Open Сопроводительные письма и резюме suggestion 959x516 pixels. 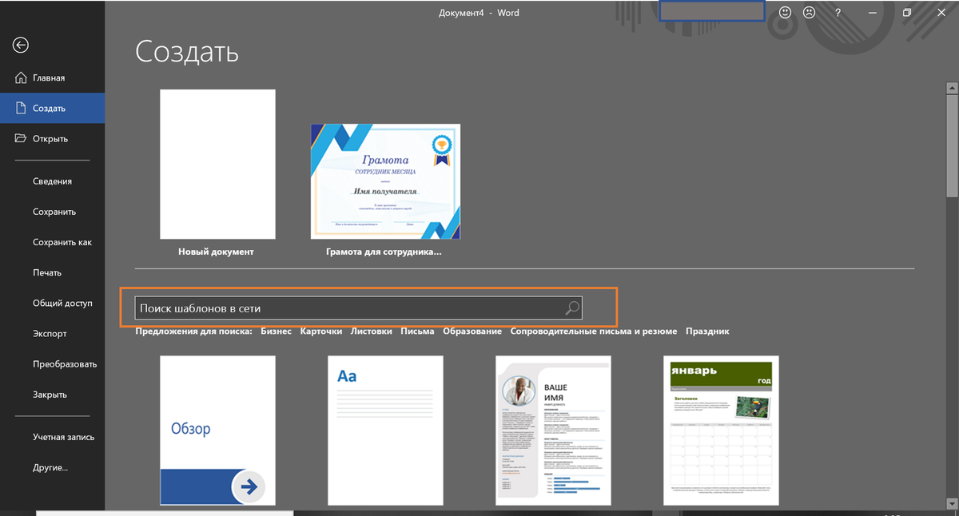tap(594, 331)
